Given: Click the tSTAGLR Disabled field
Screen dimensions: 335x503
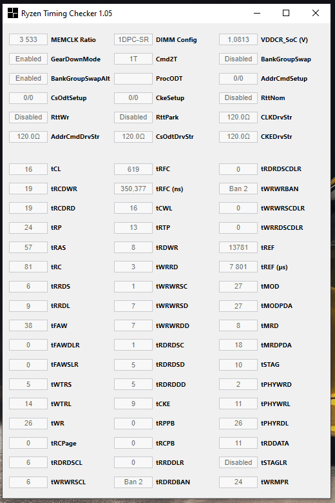Looking at the screenshot, I should pos(238,462).
